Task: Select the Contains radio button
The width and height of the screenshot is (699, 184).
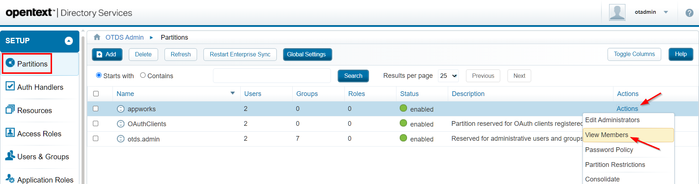Action: coord(143,75)
